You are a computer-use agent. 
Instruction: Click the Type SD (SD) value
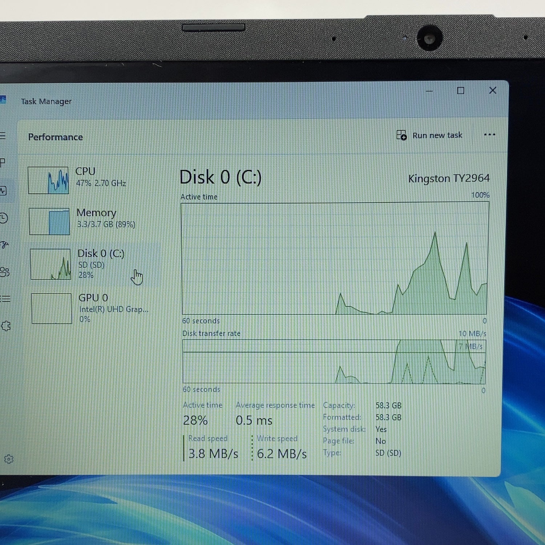click(x=388, y=453)
